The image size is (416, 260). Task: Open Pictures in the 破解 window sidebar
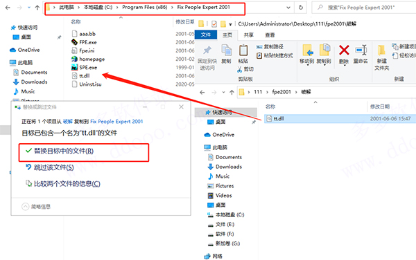point(220,186)
